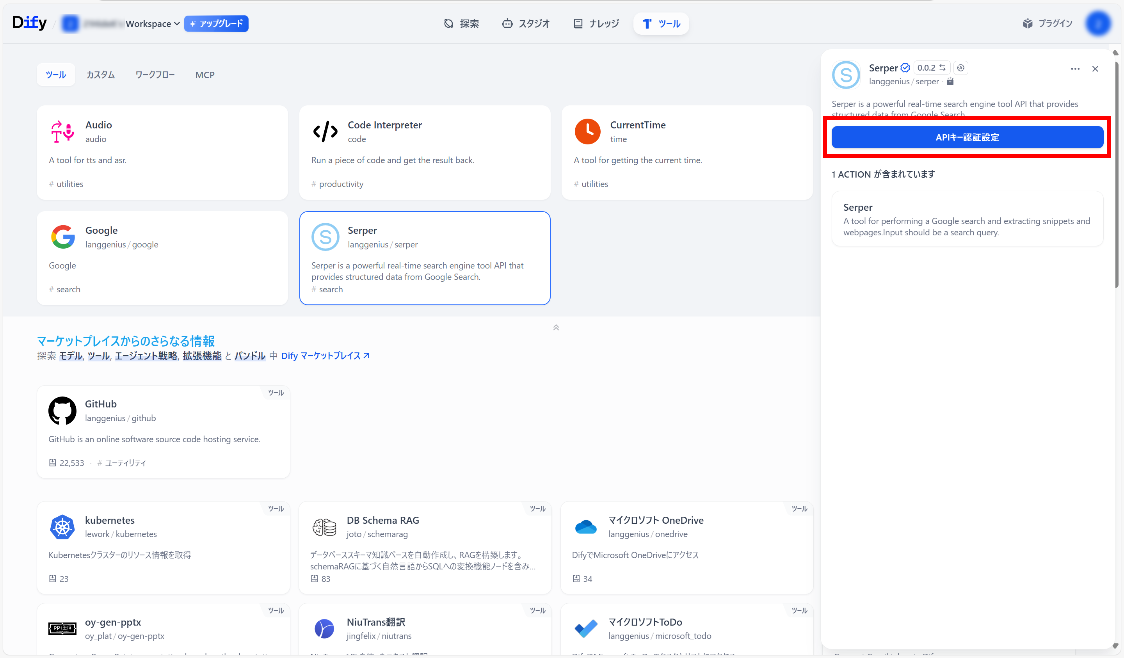Click the GitHub logo icon
This screenshot has width=1124, height=658.
62,411
